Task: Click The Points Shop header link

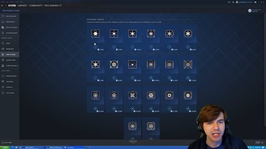Action: (x=11, y=11)
